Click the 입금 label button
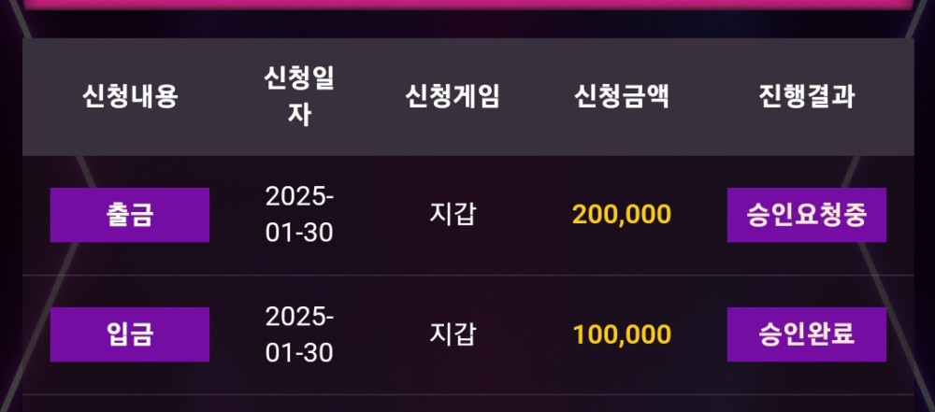This screenshot has width=935, height=412. click(x=130, y=334)
